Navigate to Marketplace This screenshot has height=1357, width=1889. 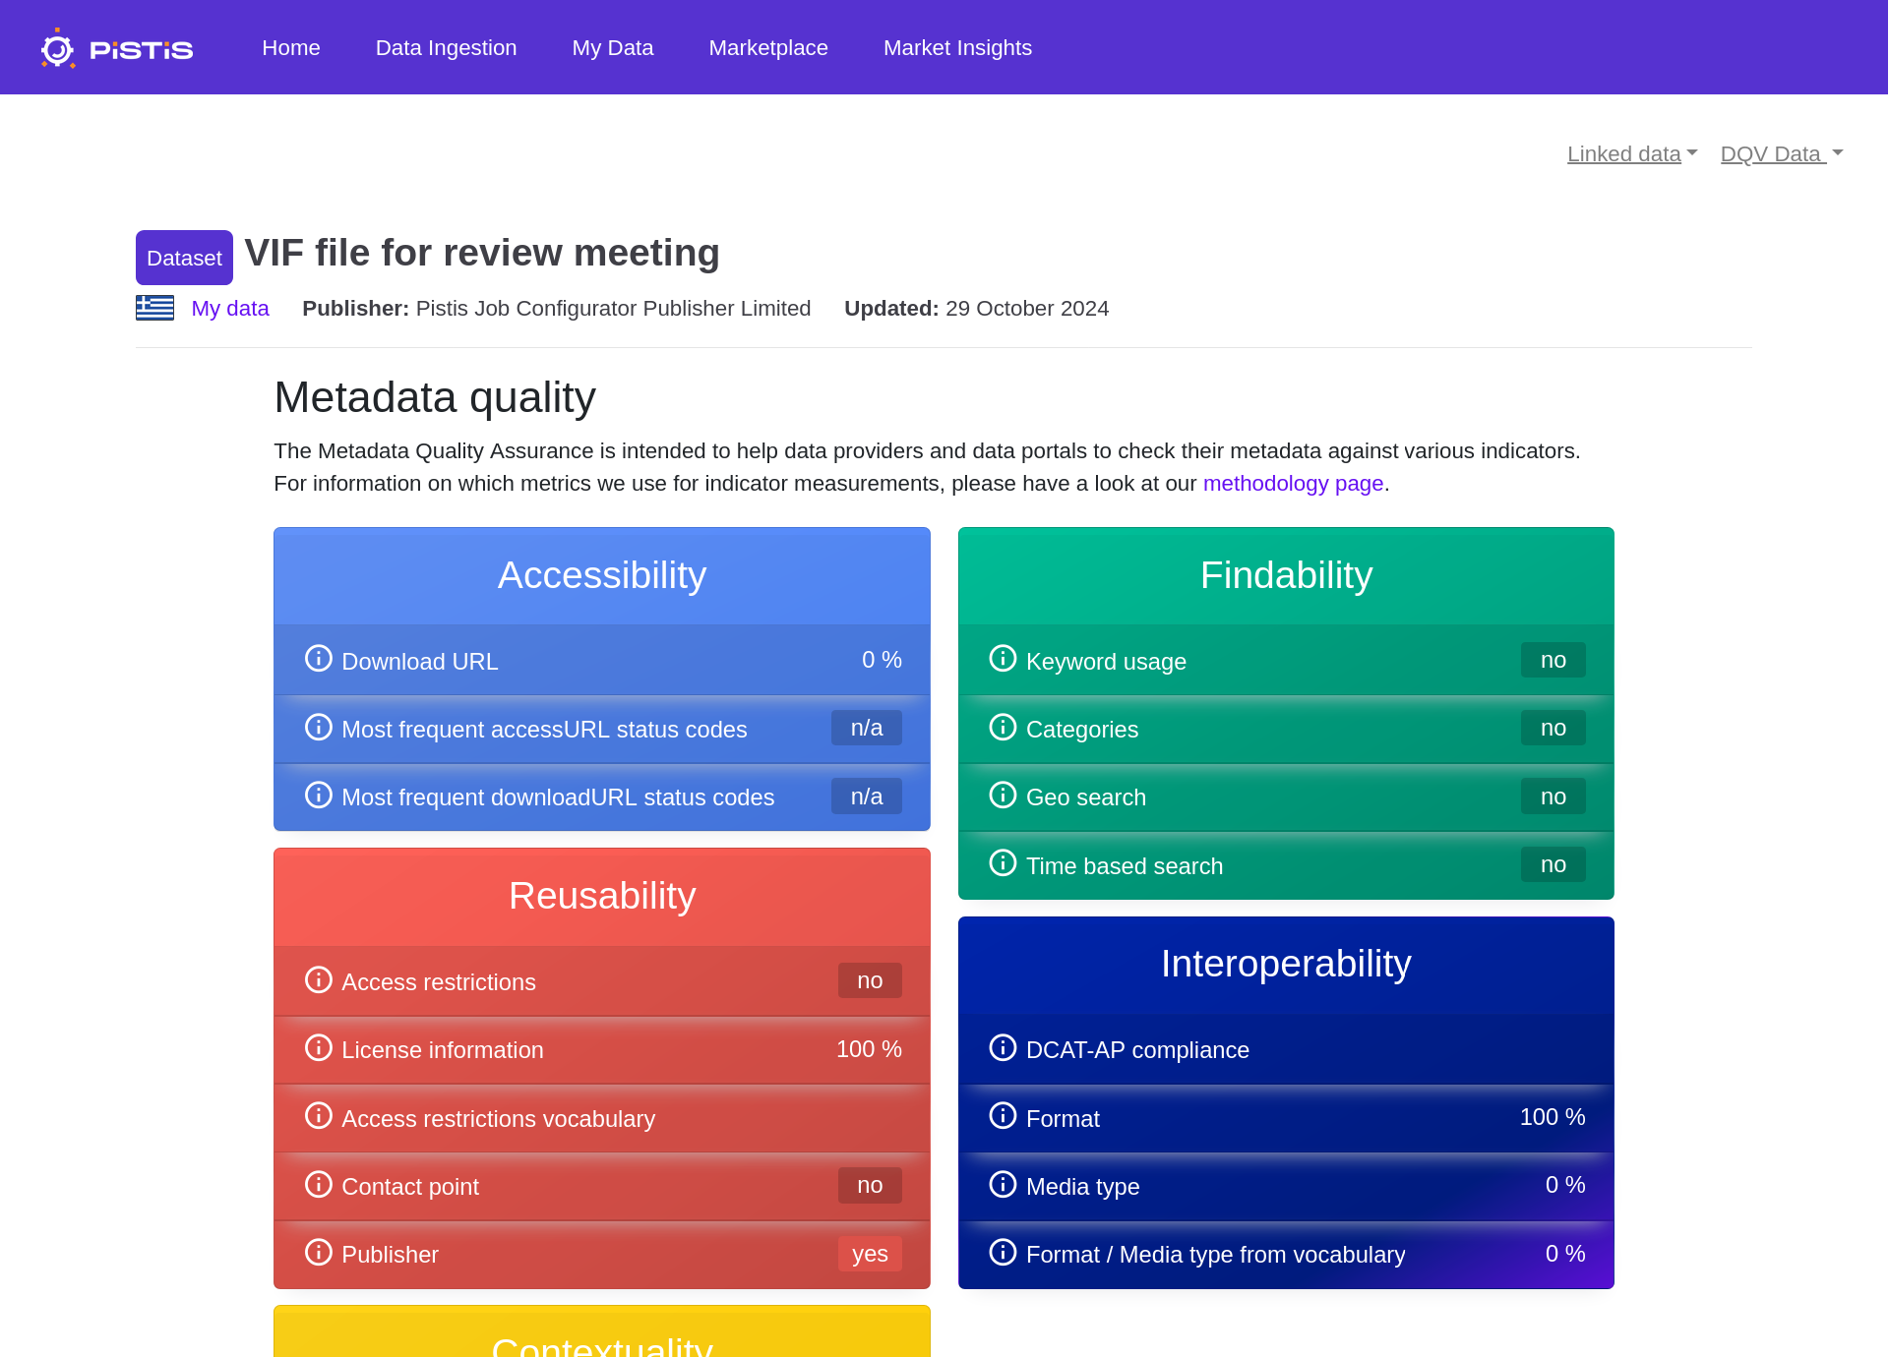click(x=768, y=48)
